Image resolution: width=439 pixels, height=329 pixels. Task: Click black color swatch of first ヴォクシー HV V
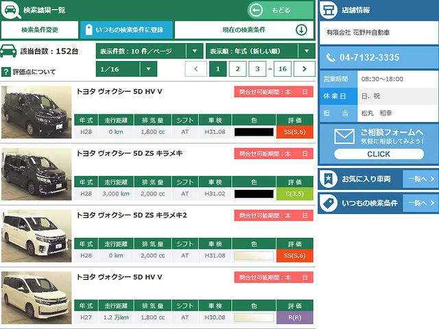(x=254, y=132)
